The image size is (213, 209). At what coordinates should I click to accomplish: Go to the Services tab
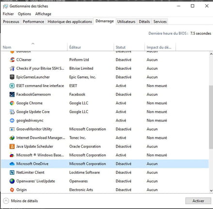[x=160, y=22]
